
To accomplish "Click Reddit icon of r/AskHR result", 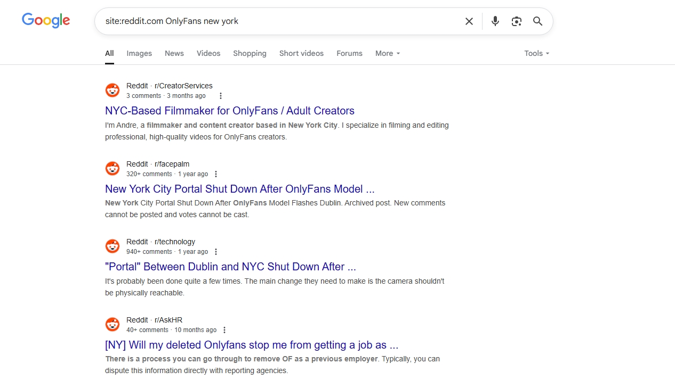I will [x=112, y=325].
